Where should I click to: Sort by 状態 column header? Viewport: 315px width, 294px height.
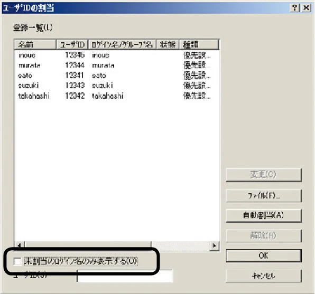(168, 44)
